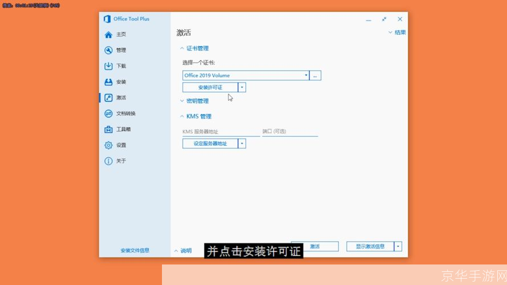Click the 设定服务器地址 button

point(210,144)
